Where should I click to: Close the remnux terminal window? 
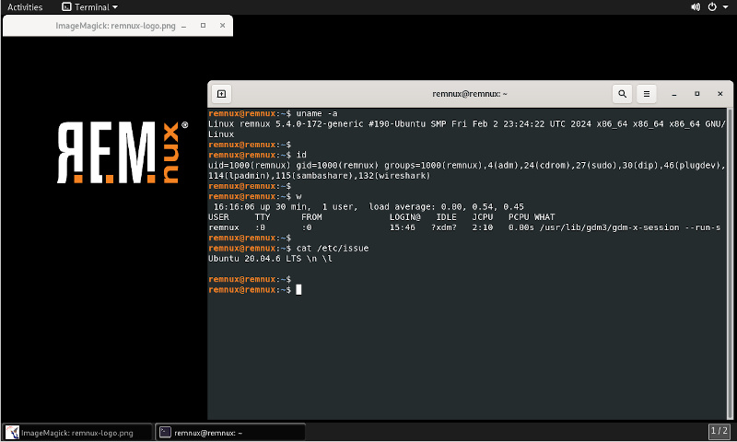[x=718, y=94]
